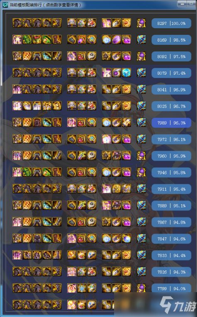View details of 7911 | 95.4% result
This screenshot has width=197, height=317.
tap(171, 189)
